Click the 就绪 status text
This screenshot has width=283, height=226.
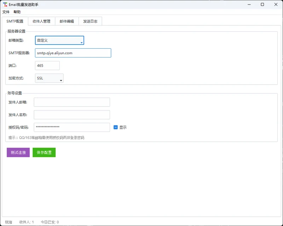(x=8, y=222)
